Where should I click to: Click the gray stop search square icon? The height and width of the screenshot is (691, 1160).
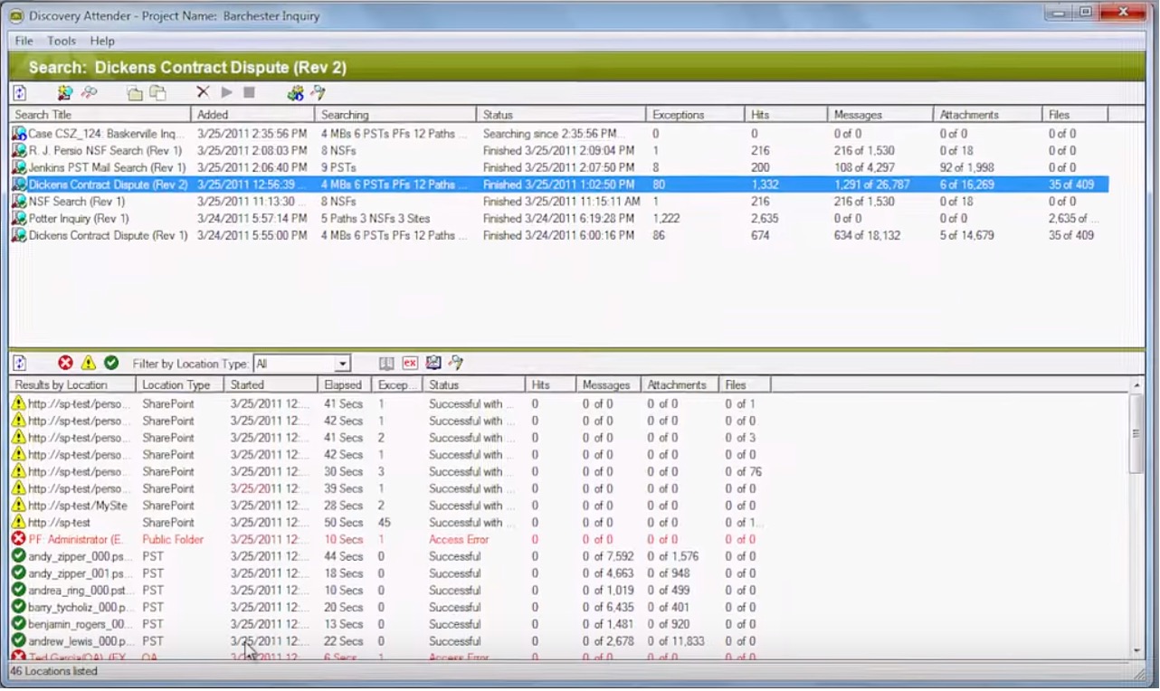[x=249, y=92]
